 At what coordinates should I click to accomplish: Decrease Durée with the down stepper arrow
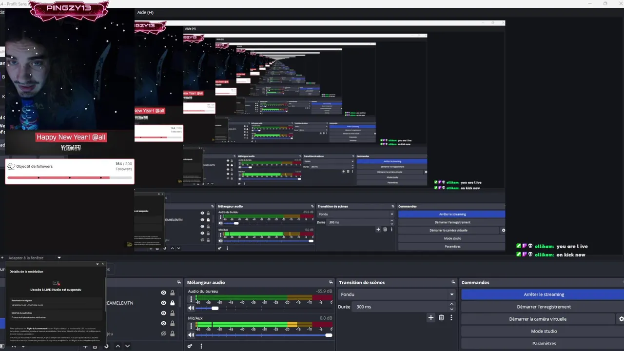coord(451,310)
